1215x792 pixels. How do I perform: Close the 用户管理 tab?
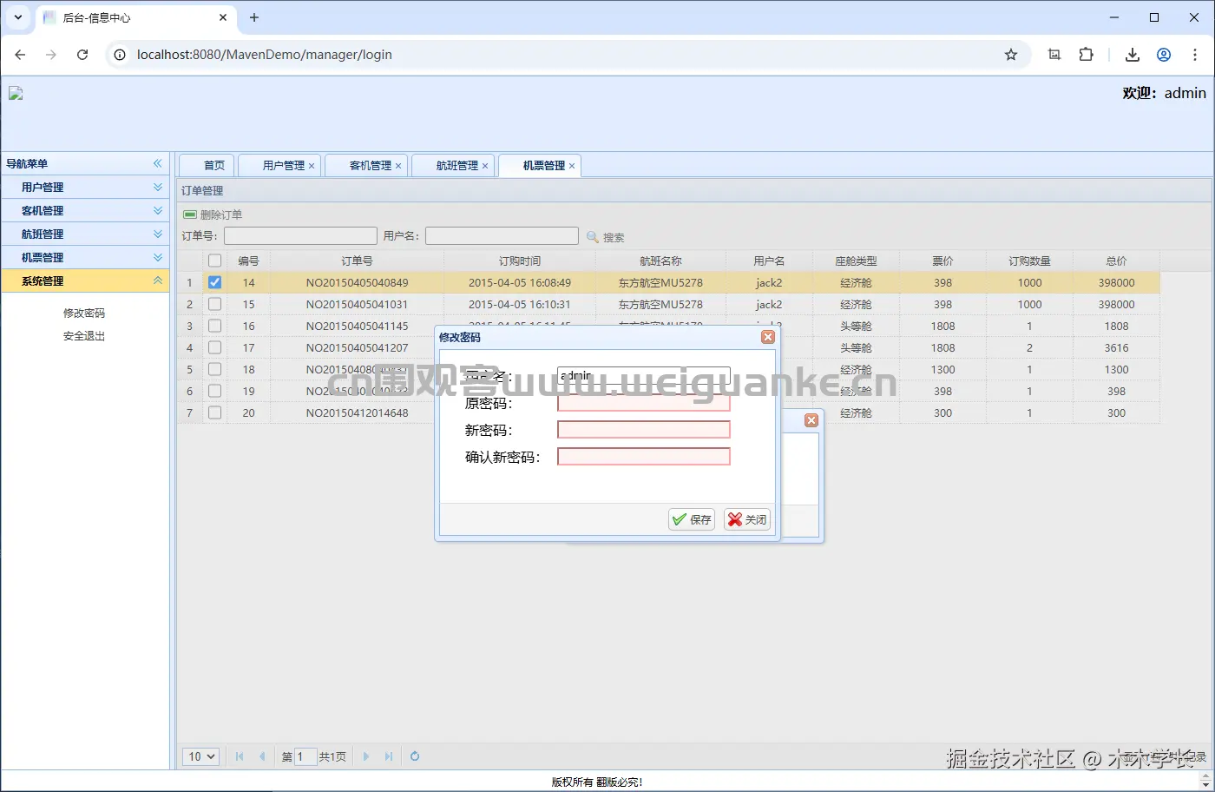312,166
